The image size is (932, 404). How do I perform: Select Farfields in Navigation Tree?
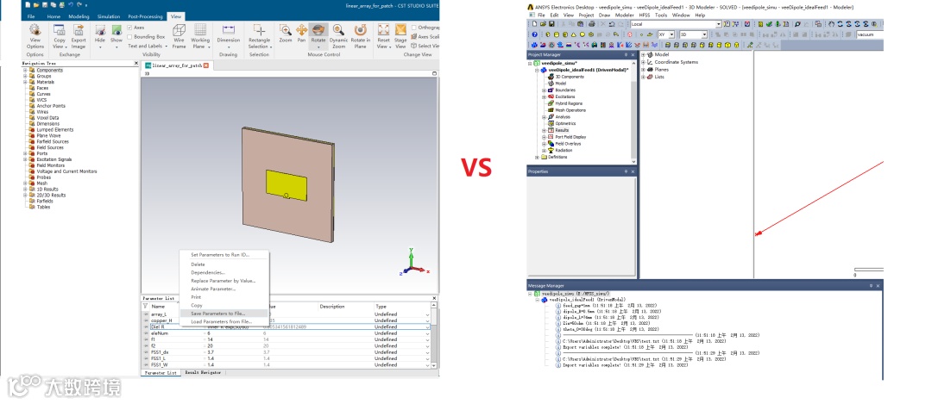pyautogui.click(x=45, y=201)
